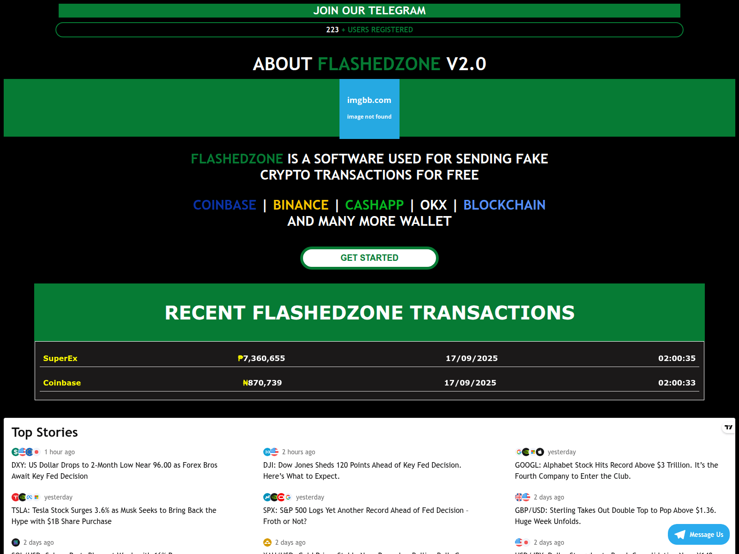This screenshot has width=739, height=554.
Task: Click the GET STARTED button
Action: point(369,258)
